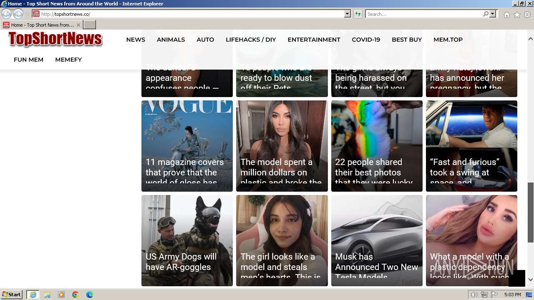This screenshot has width=534, height=300.
Task: Open the BEST BUY menu item
Action: 407,40
